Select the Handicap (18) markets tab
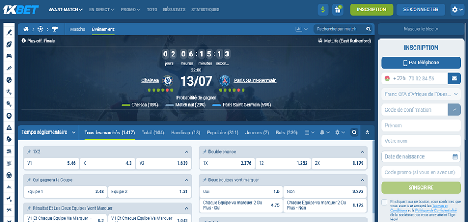Viewport: 468px width, 222px height. coord(186,133)
